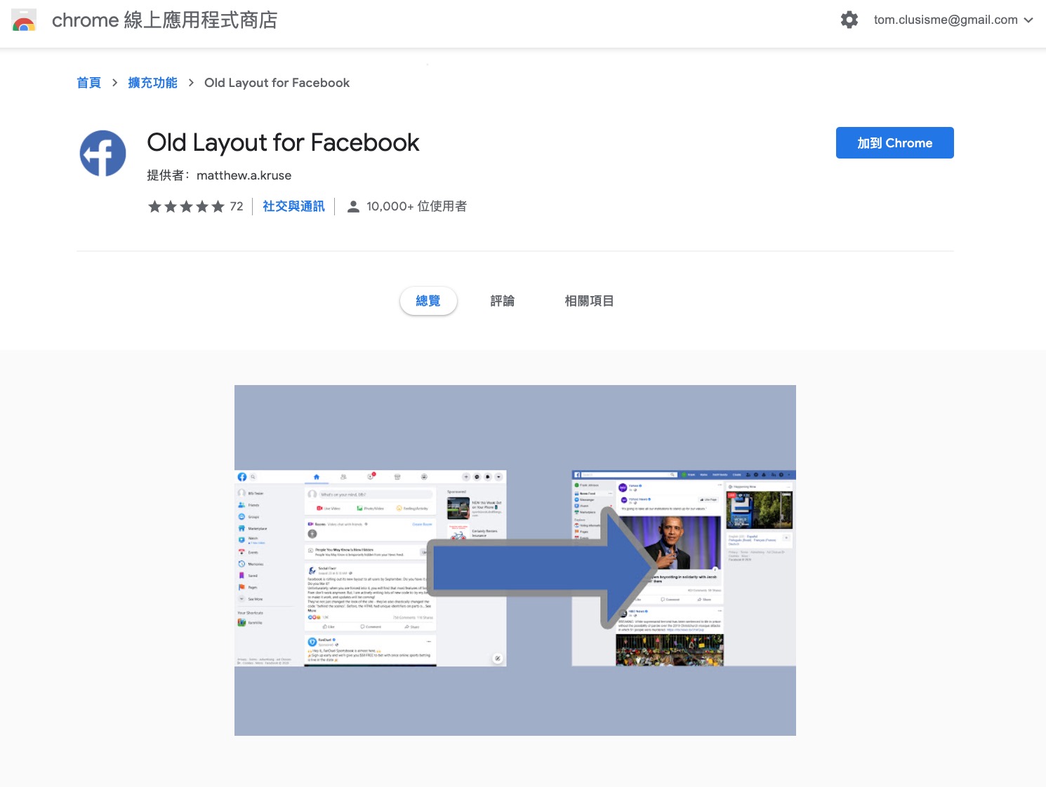Click the Old Layout for Facebook extension icon
Screen dimensions: 1046x787
point(102,153)
